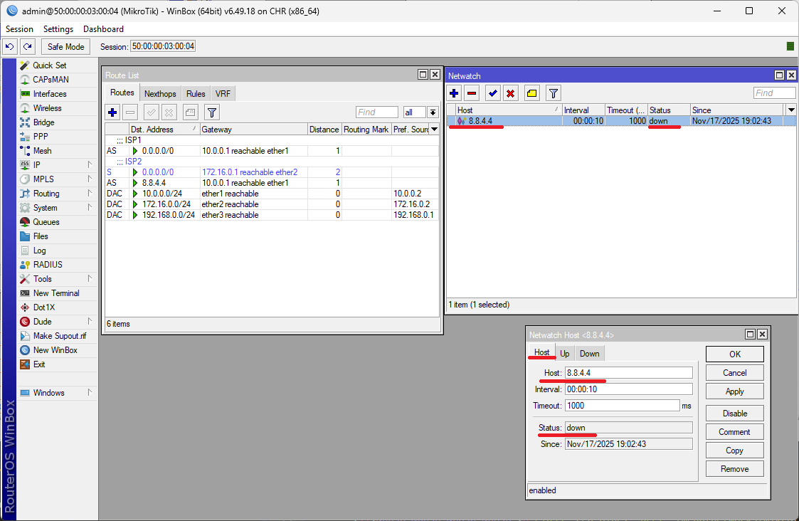The width and height of the screenshot is (799, 521).
Task: Add comment using yellow note icon in Netwatch
Action: (x=531, y=93)
